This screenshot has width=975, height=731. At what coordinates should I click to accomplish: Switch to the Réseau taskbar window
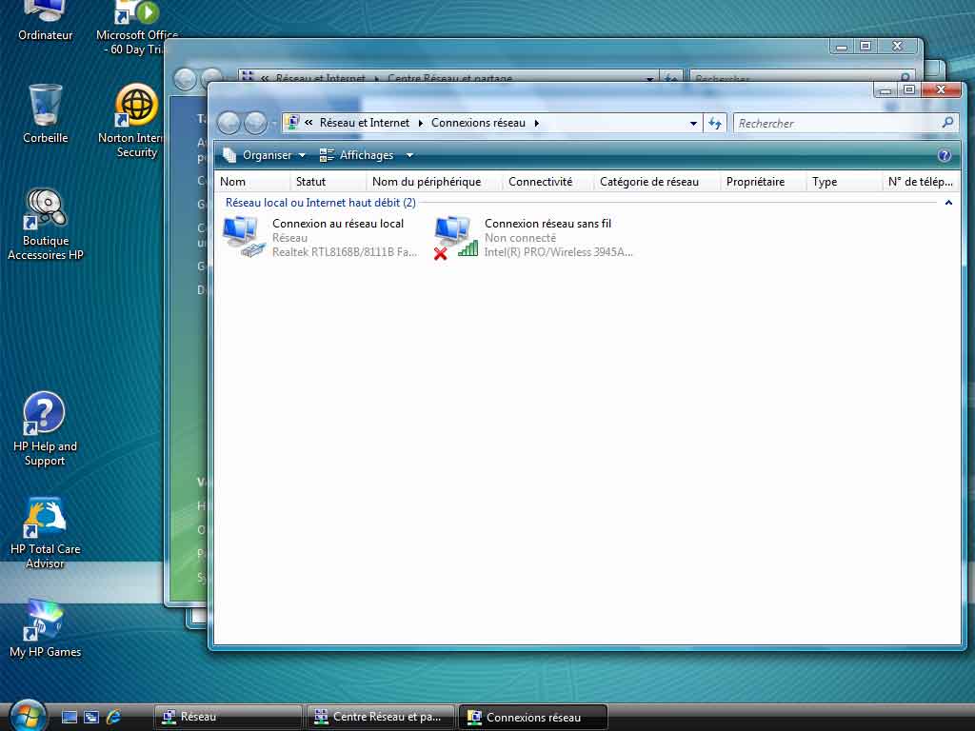coord(227,717)
